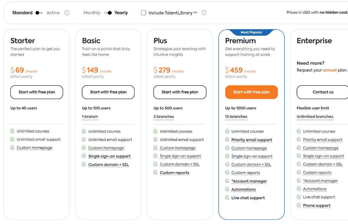Viewport: 348px width, 224px height.
Task: Select the Monthly billing label
Action: [92, 13]
